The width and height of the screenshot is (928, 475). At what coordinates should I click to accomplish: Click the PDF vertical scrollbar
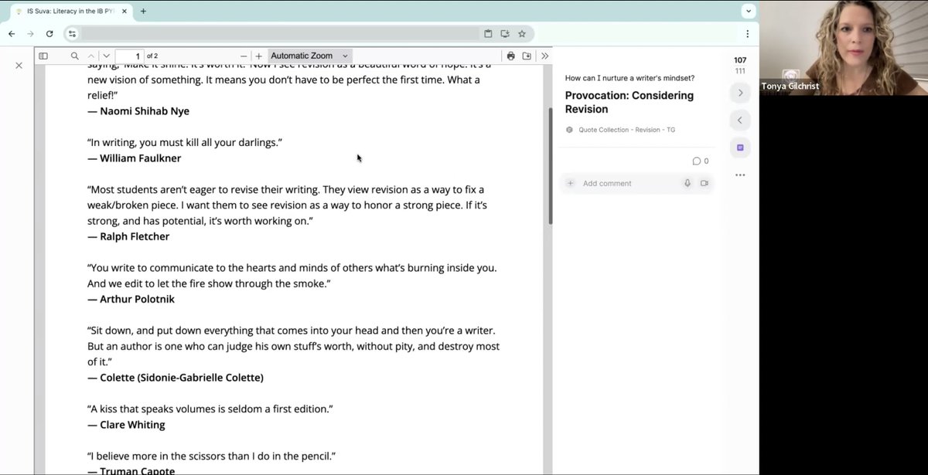[551, 166]
